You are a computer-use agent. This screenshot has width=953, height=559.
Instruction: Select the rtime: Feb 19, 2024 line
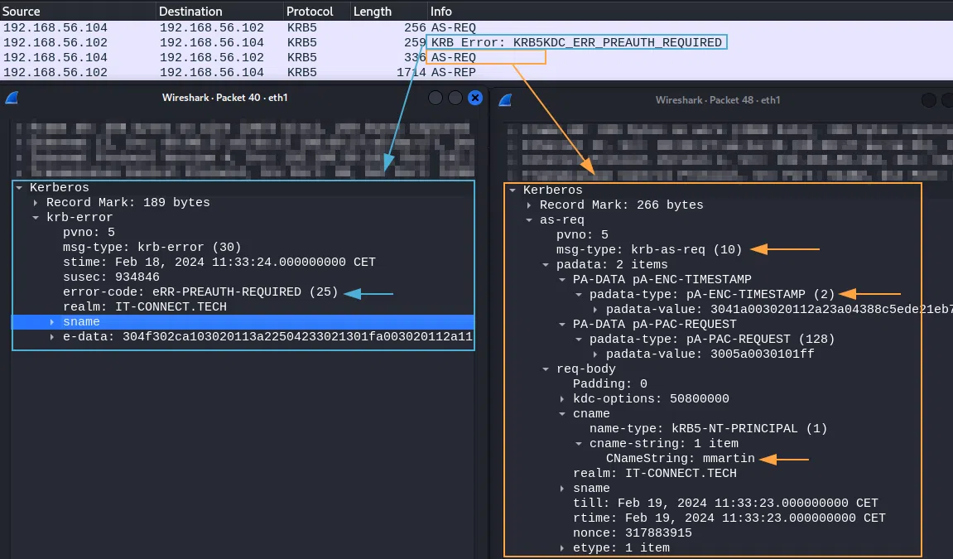click(729, 518)
